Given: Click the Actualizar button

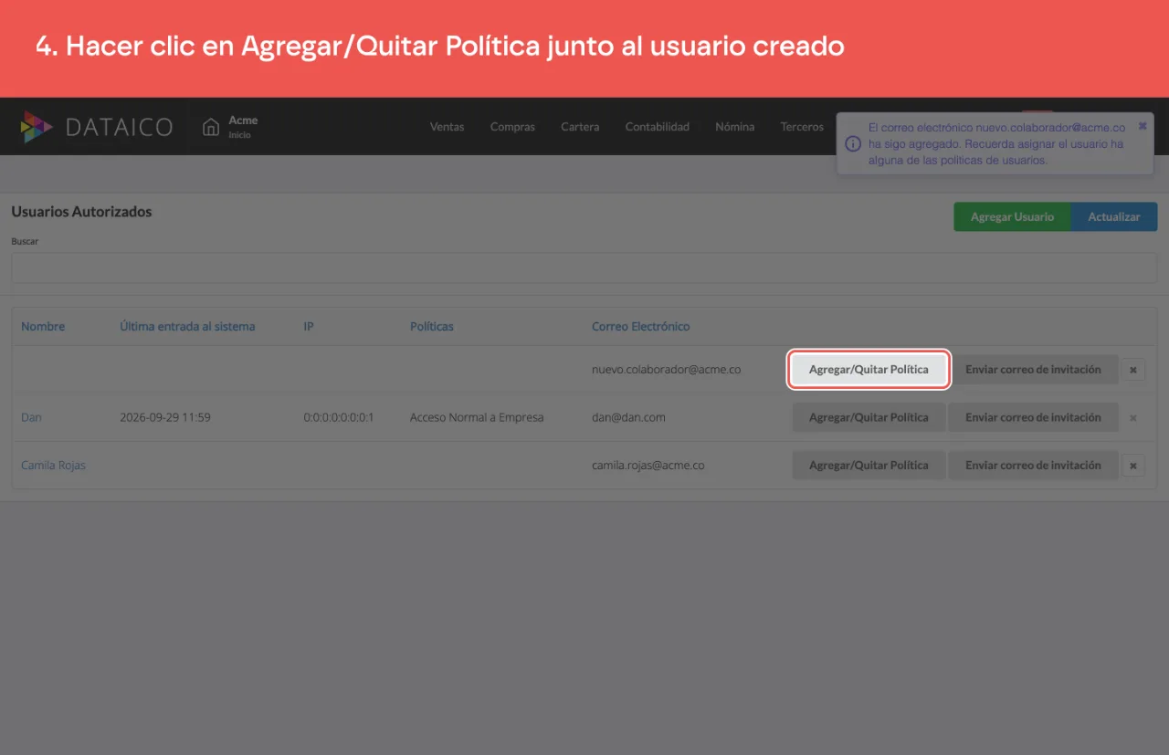Looking at the screenshot, I should click(x=1114, y=216).
